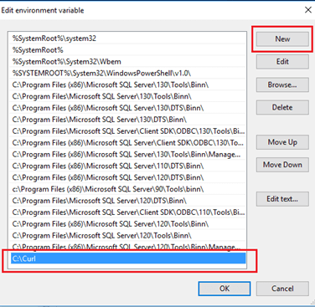
Task: Highlight the (x86) SQL Server\110\DTS\Binn\ entry
Action: point(128,166)
